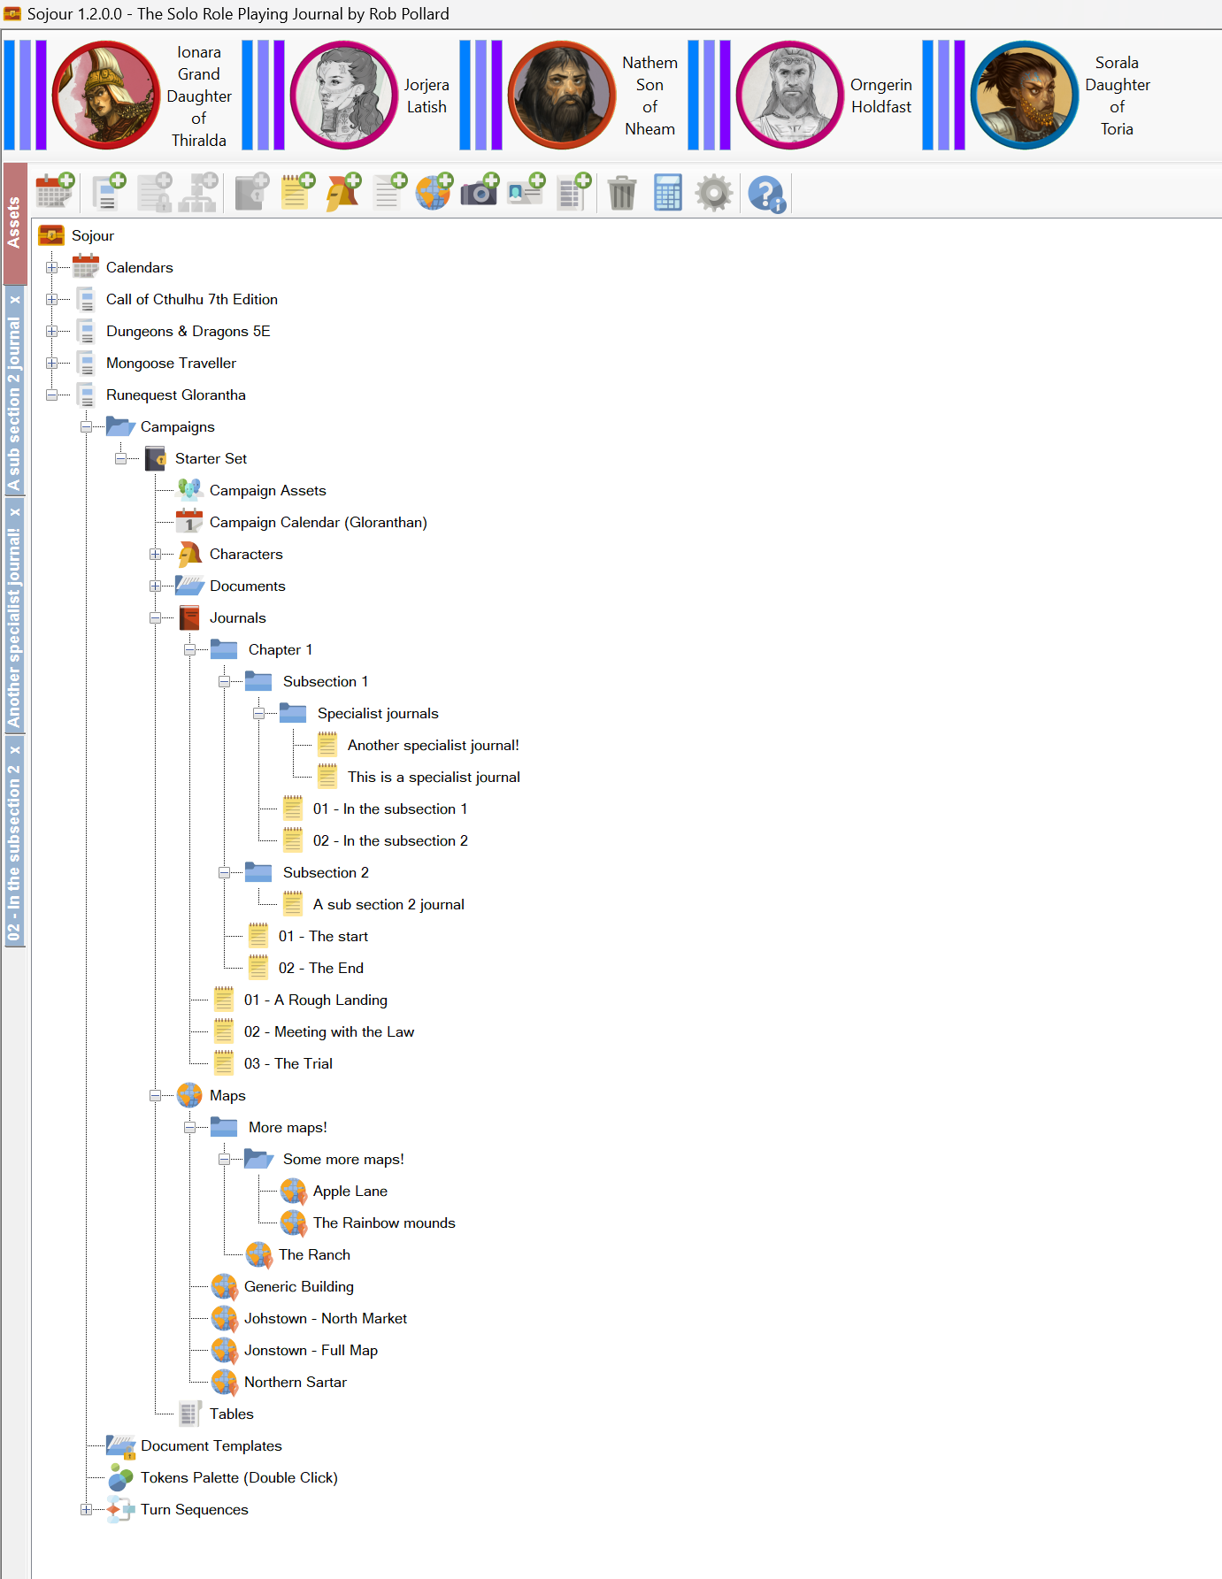Select the Apple Lane map
Image resolution: width=1222 pixels, height=1579 pixels.
pos(350,1191)
